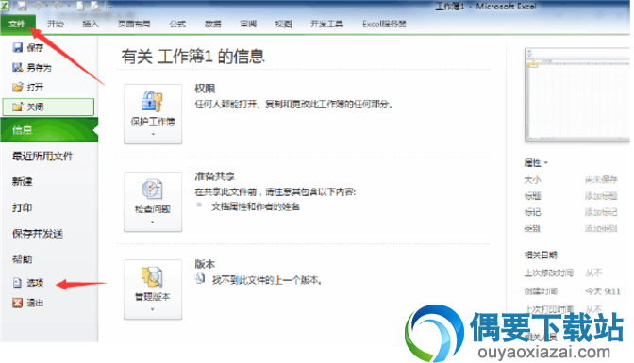Expand the 管理版本 dropdown arrow
634x363 pixels.
tap(153, 309)
